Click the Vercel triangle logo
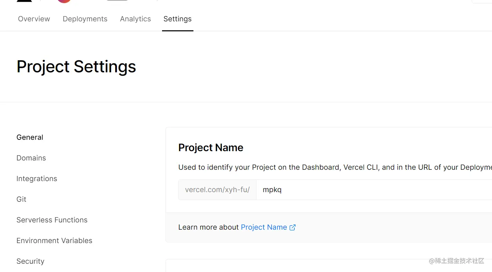 (x=24, y=1)
